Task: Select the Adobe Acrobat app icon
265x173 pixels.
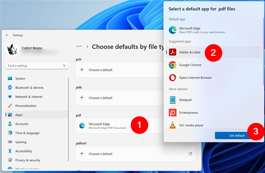Action: pos(173,52)
